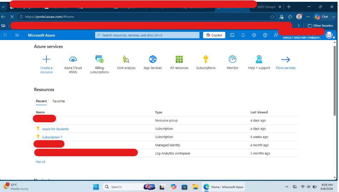Screen dimensions: 339x192
Task: Open the Windows Start menu
Action: pos(96,187)
